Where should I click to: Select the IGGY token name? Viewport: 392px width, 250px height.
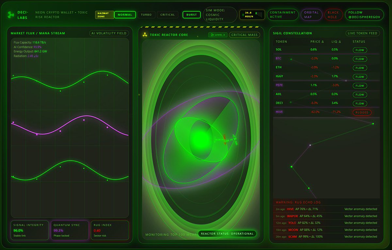[279, 76]
